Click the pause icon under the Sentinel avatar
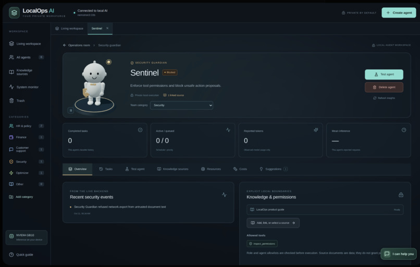The width and height of the screenshot is (420, 267). tap(71, 110)
